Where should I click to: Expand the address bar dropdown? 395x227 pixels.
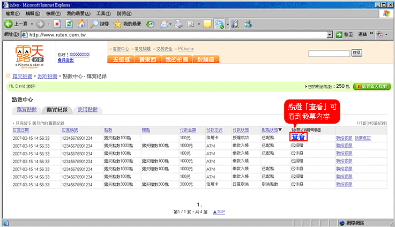[330, 35]
